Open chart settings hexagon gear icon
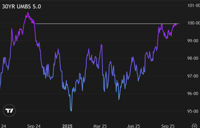 [x=194, y=126]
